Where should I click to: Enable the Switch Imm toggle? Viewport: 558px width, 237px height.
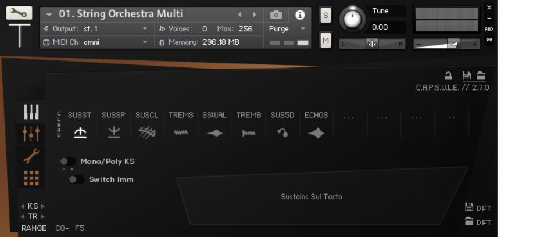pos(76,179)
